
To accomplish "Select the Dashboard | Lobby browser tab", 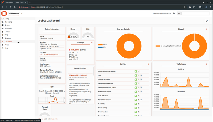I will (x=14, y=2).
